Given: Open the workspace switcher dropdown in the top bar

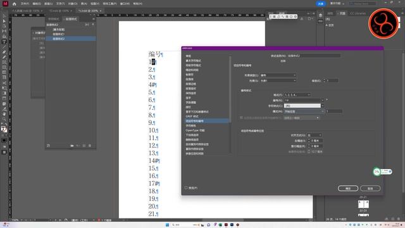Looking at the screenshot, I should point(337,4).
